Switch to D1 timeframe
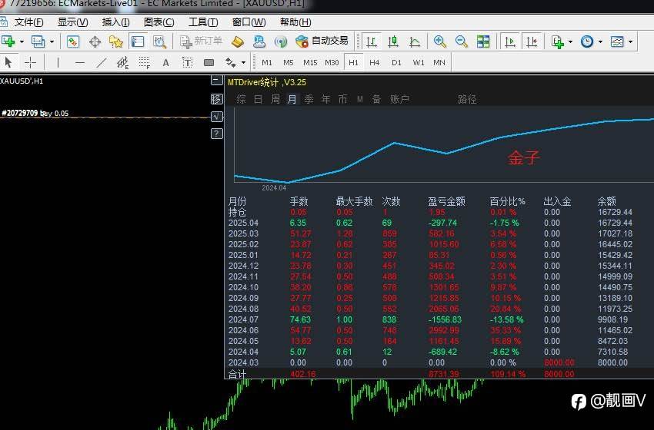This screenshot has width=654, height=430. (396, 62)
